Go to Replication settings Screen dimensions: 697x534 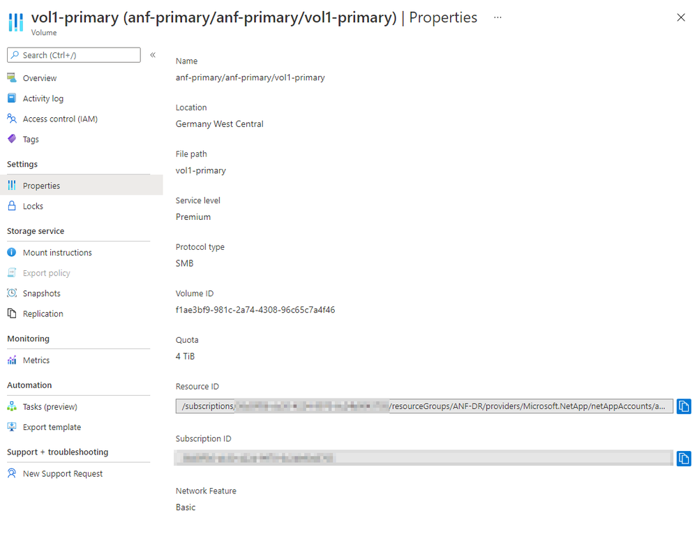click(x=43, y=313)
